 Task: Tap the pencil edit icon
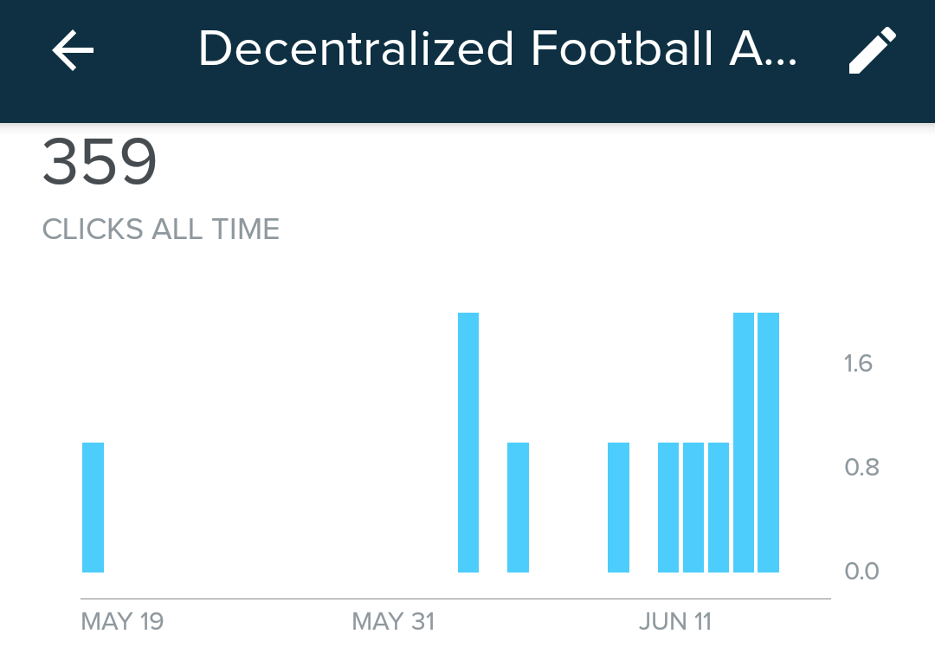tap(872, 50)
